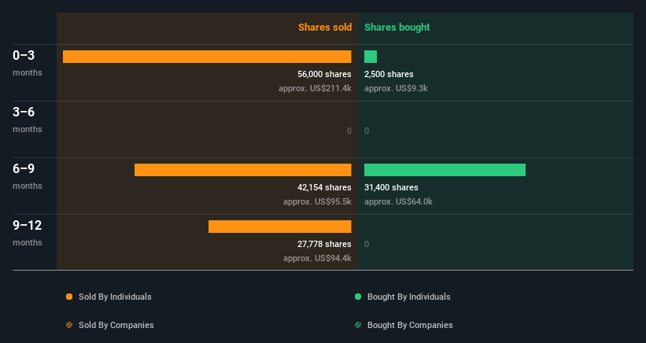This screenshot has width=646, height=343.
Task: Click the 42,154 shares value
Action: coord(324,187)
